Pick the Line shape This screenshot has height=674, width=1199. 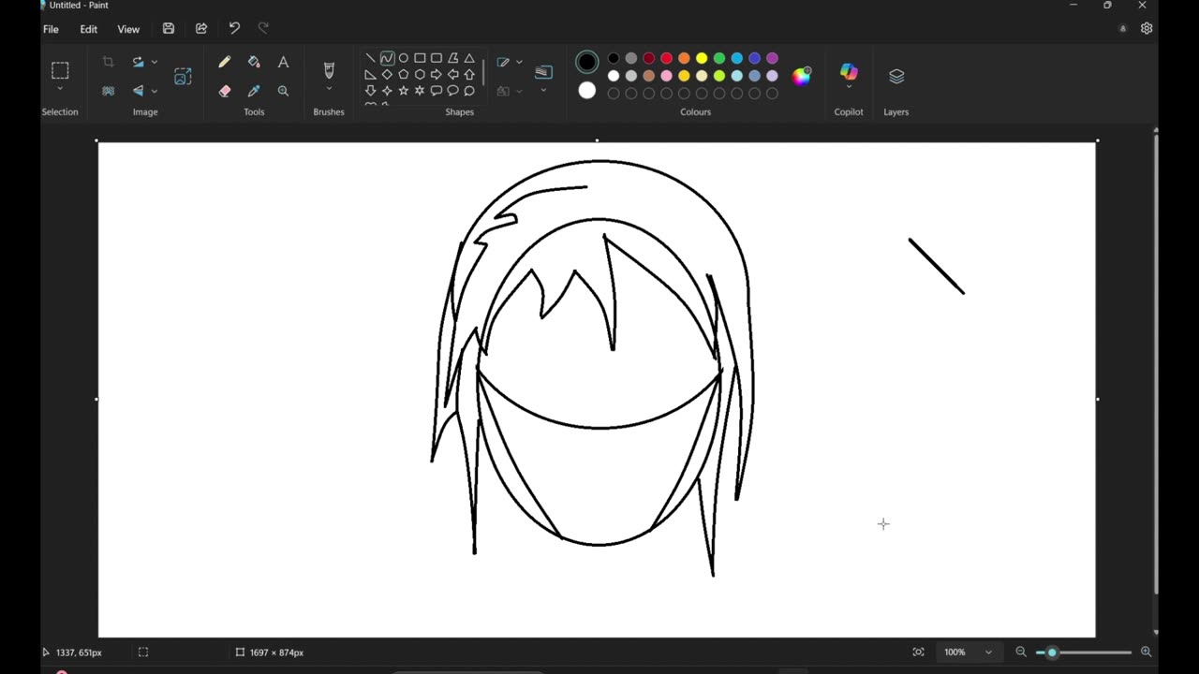[x=370, y=58]
